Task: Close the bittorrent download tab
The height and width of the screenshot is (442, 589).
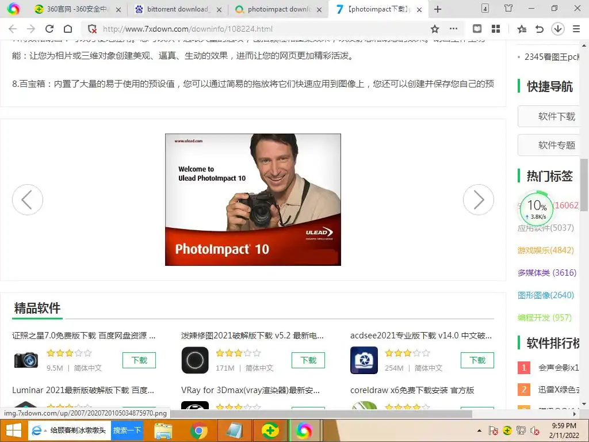Action: (x=219, y=10)
